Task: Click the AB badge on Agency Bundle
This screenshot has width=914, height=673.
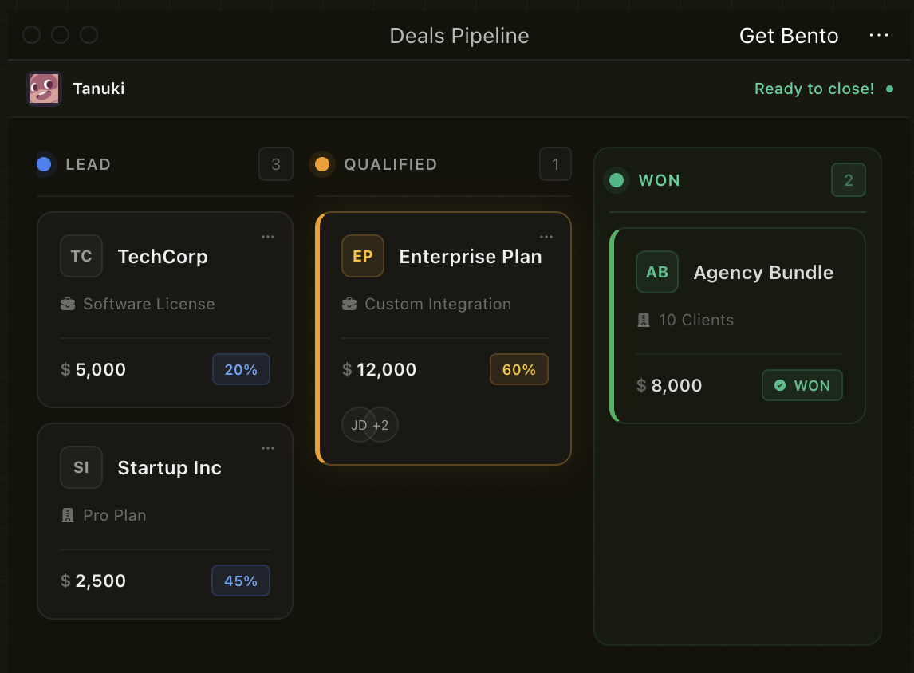Action: [x=657, y=272]
